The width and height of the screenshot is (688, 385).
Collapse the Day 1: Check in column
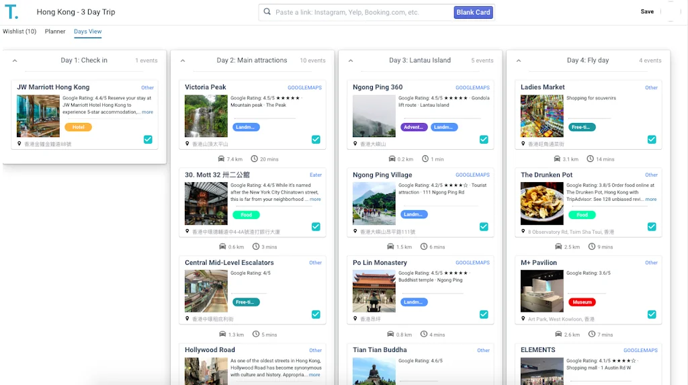click(x=14, y=60)
